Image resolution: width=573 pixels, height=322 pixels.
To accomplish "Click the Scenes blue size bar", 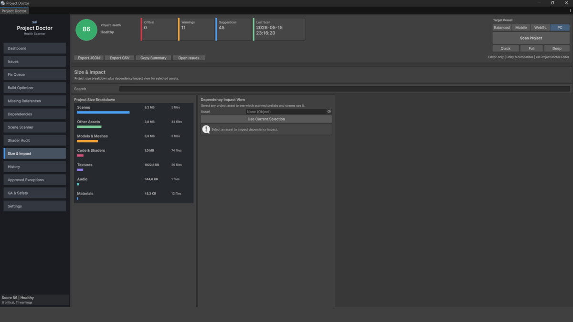I will (103, 113).
